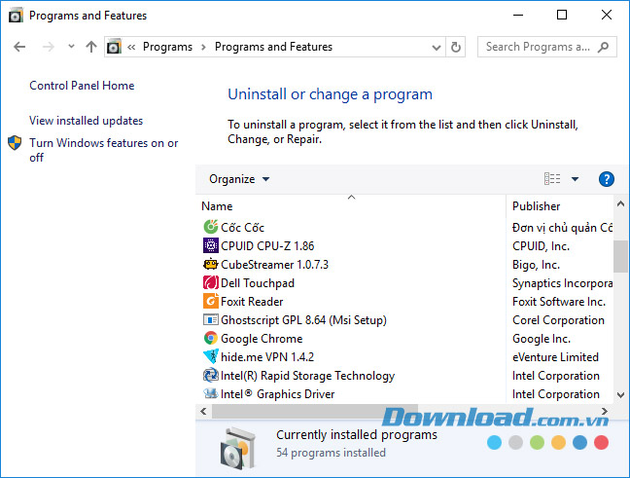Click the eVenture Limited publisher cell
630x478 pixels.
[x=556, y=357]
